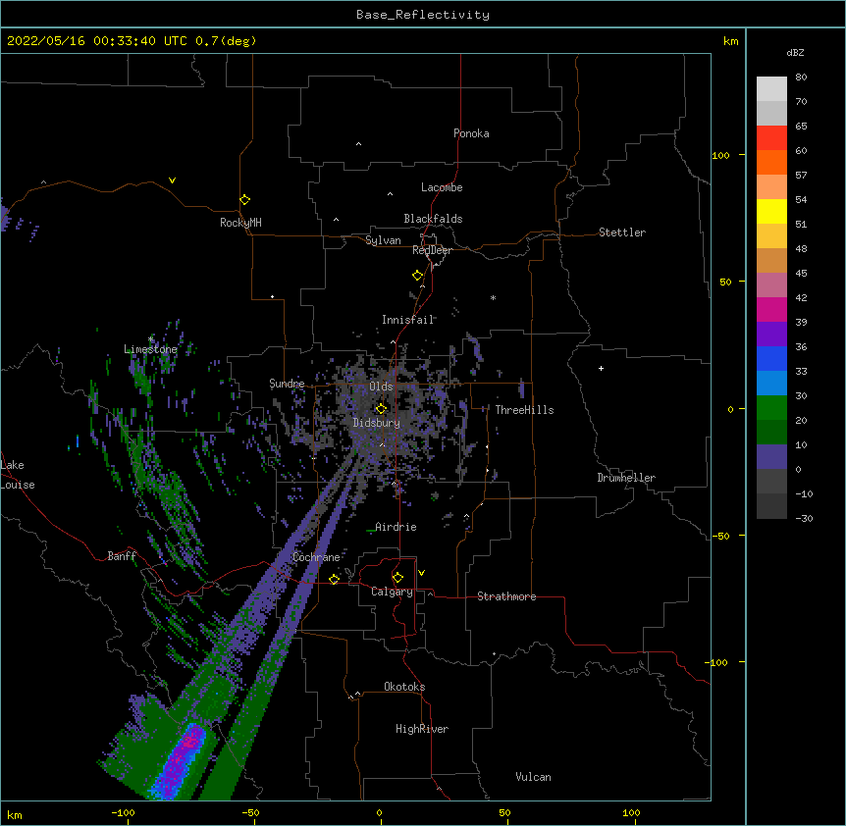This screenshot has height=826, width=846.
Task: Click the Limestone label
Action: point(150,349)
